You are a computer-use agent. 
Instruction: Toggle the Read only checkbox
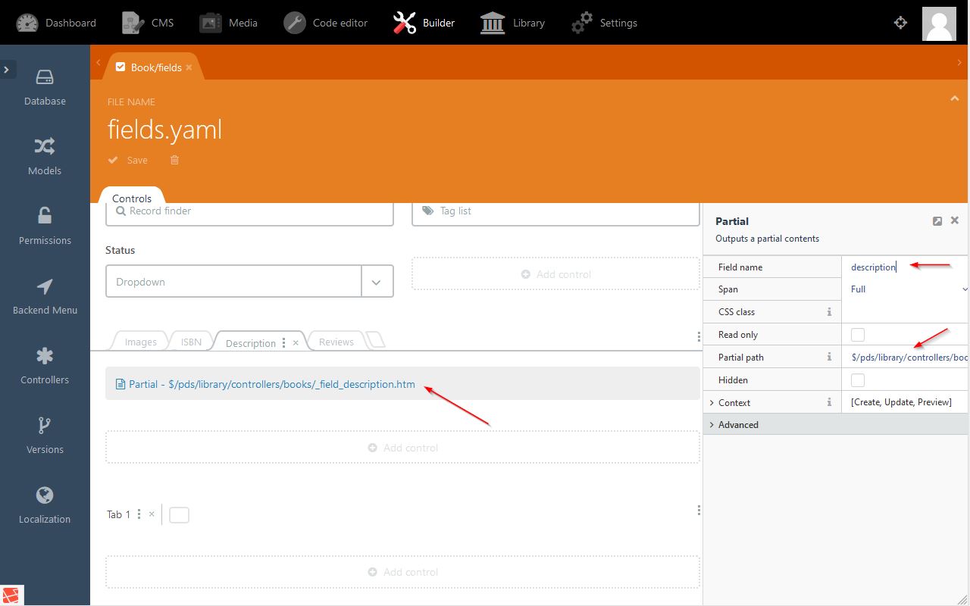[858, 335]
